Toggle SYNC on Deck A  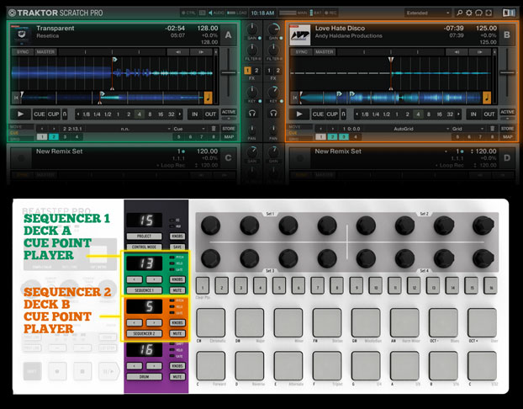point(23,51)
